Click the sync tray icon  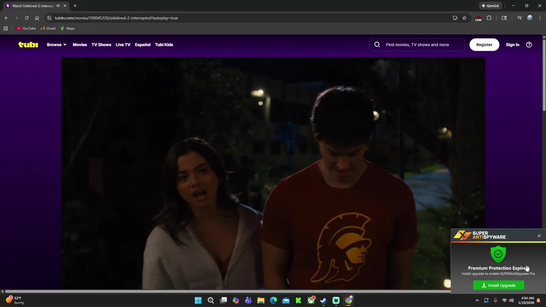click(486, 301)
